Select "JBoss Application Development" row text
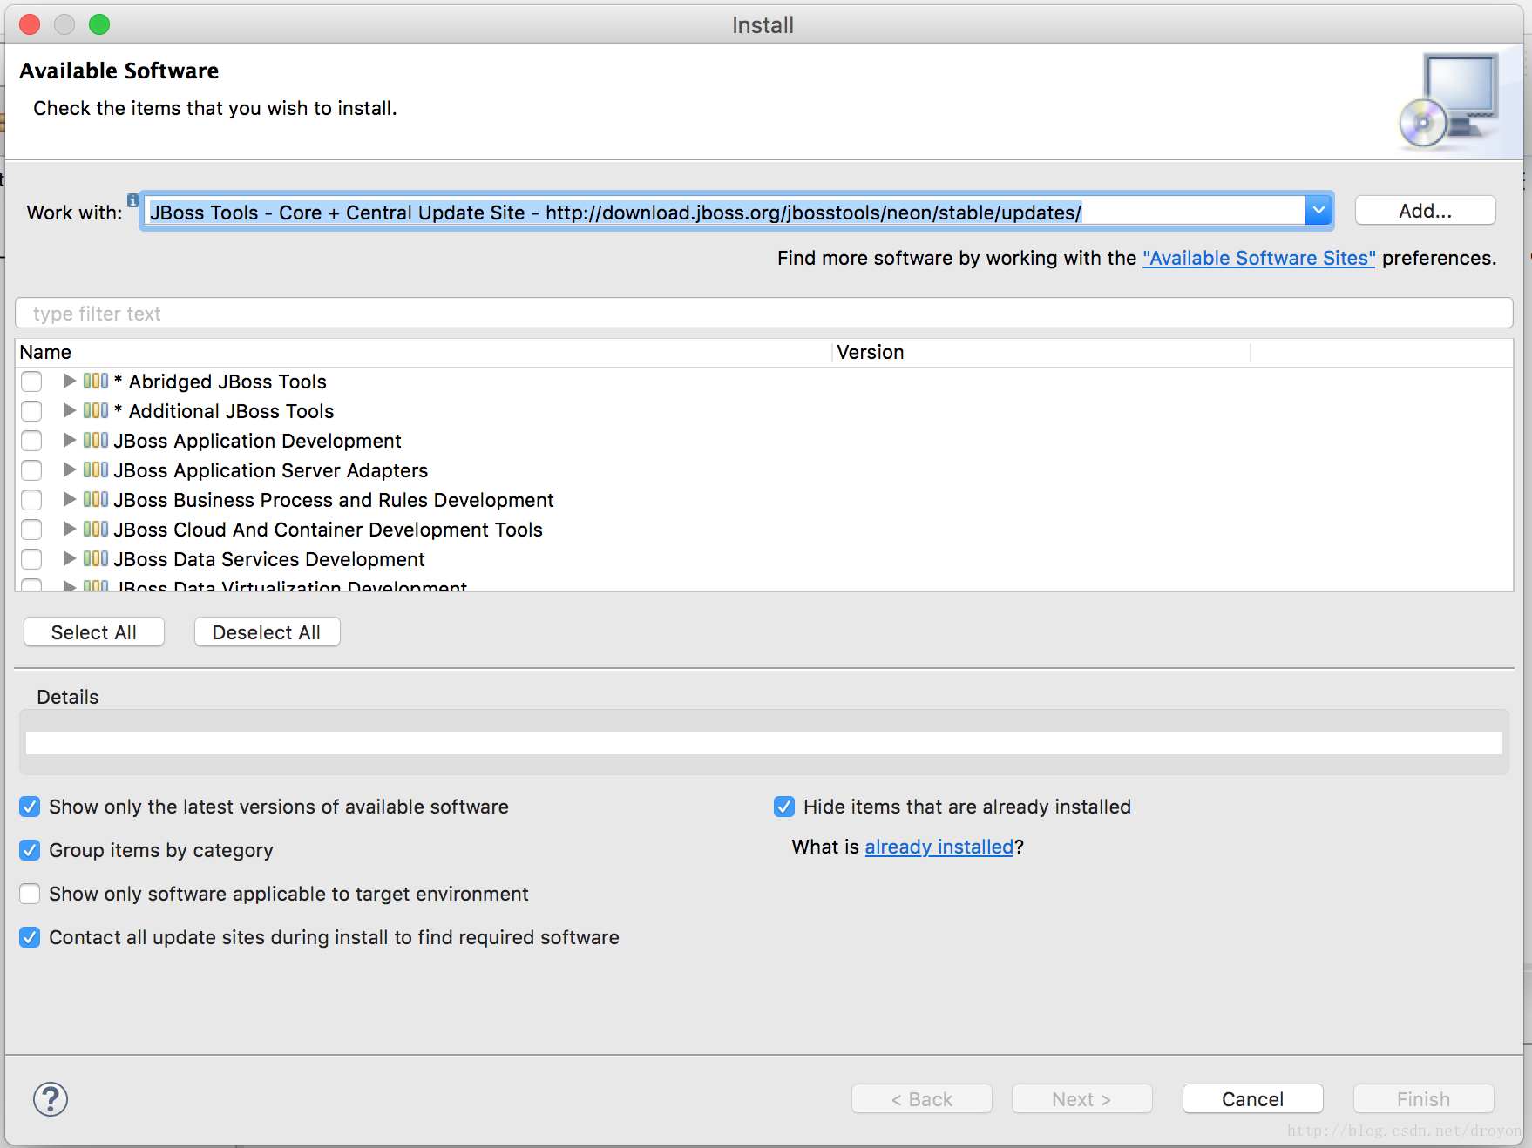This screenshot has height=1148, width=1532. coord(257,441)
